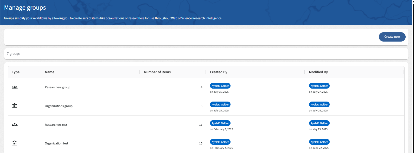Click Created By badge in Organizations group row
The height and width of the screenshot is (153, 415).
(220, 104)
